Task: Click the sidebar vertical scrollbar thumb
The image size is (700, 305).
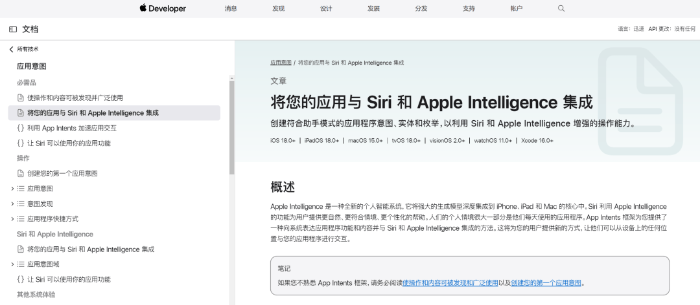Action: coord(231,127)
